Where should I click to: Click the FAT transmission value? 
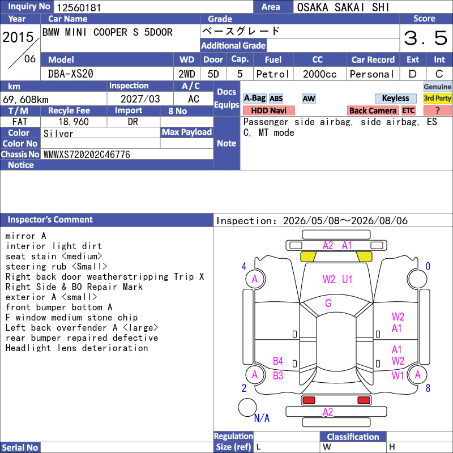coord(20,122)
